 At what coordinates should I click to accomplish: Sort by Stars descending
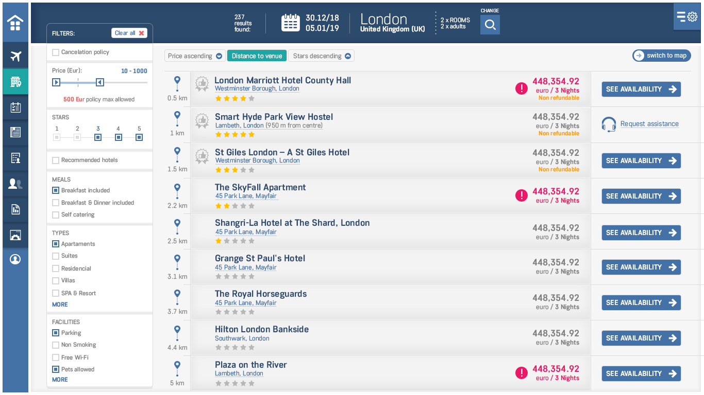[x=322, y=56]
